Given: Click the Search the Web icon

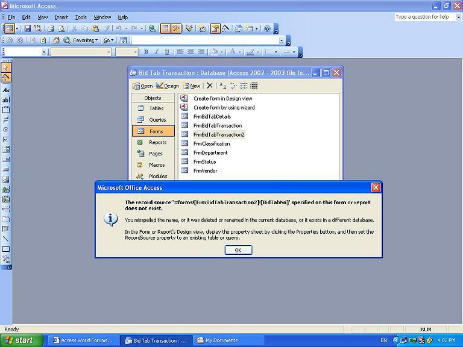Looking at the screenshot, I should coord(67,40).
